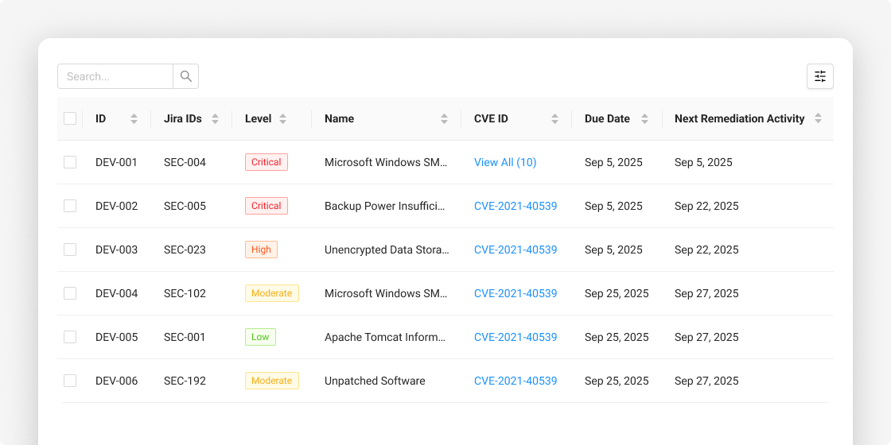
Task: Sort by the Jira IDs column arrows
Action: coord(216,118)
